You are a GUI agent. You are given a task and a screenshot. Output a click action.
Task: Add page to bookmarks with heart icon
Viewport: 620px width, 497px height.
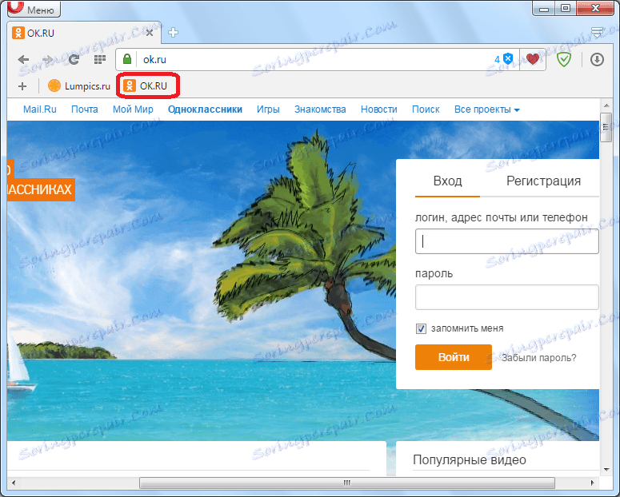click(533, 59)
